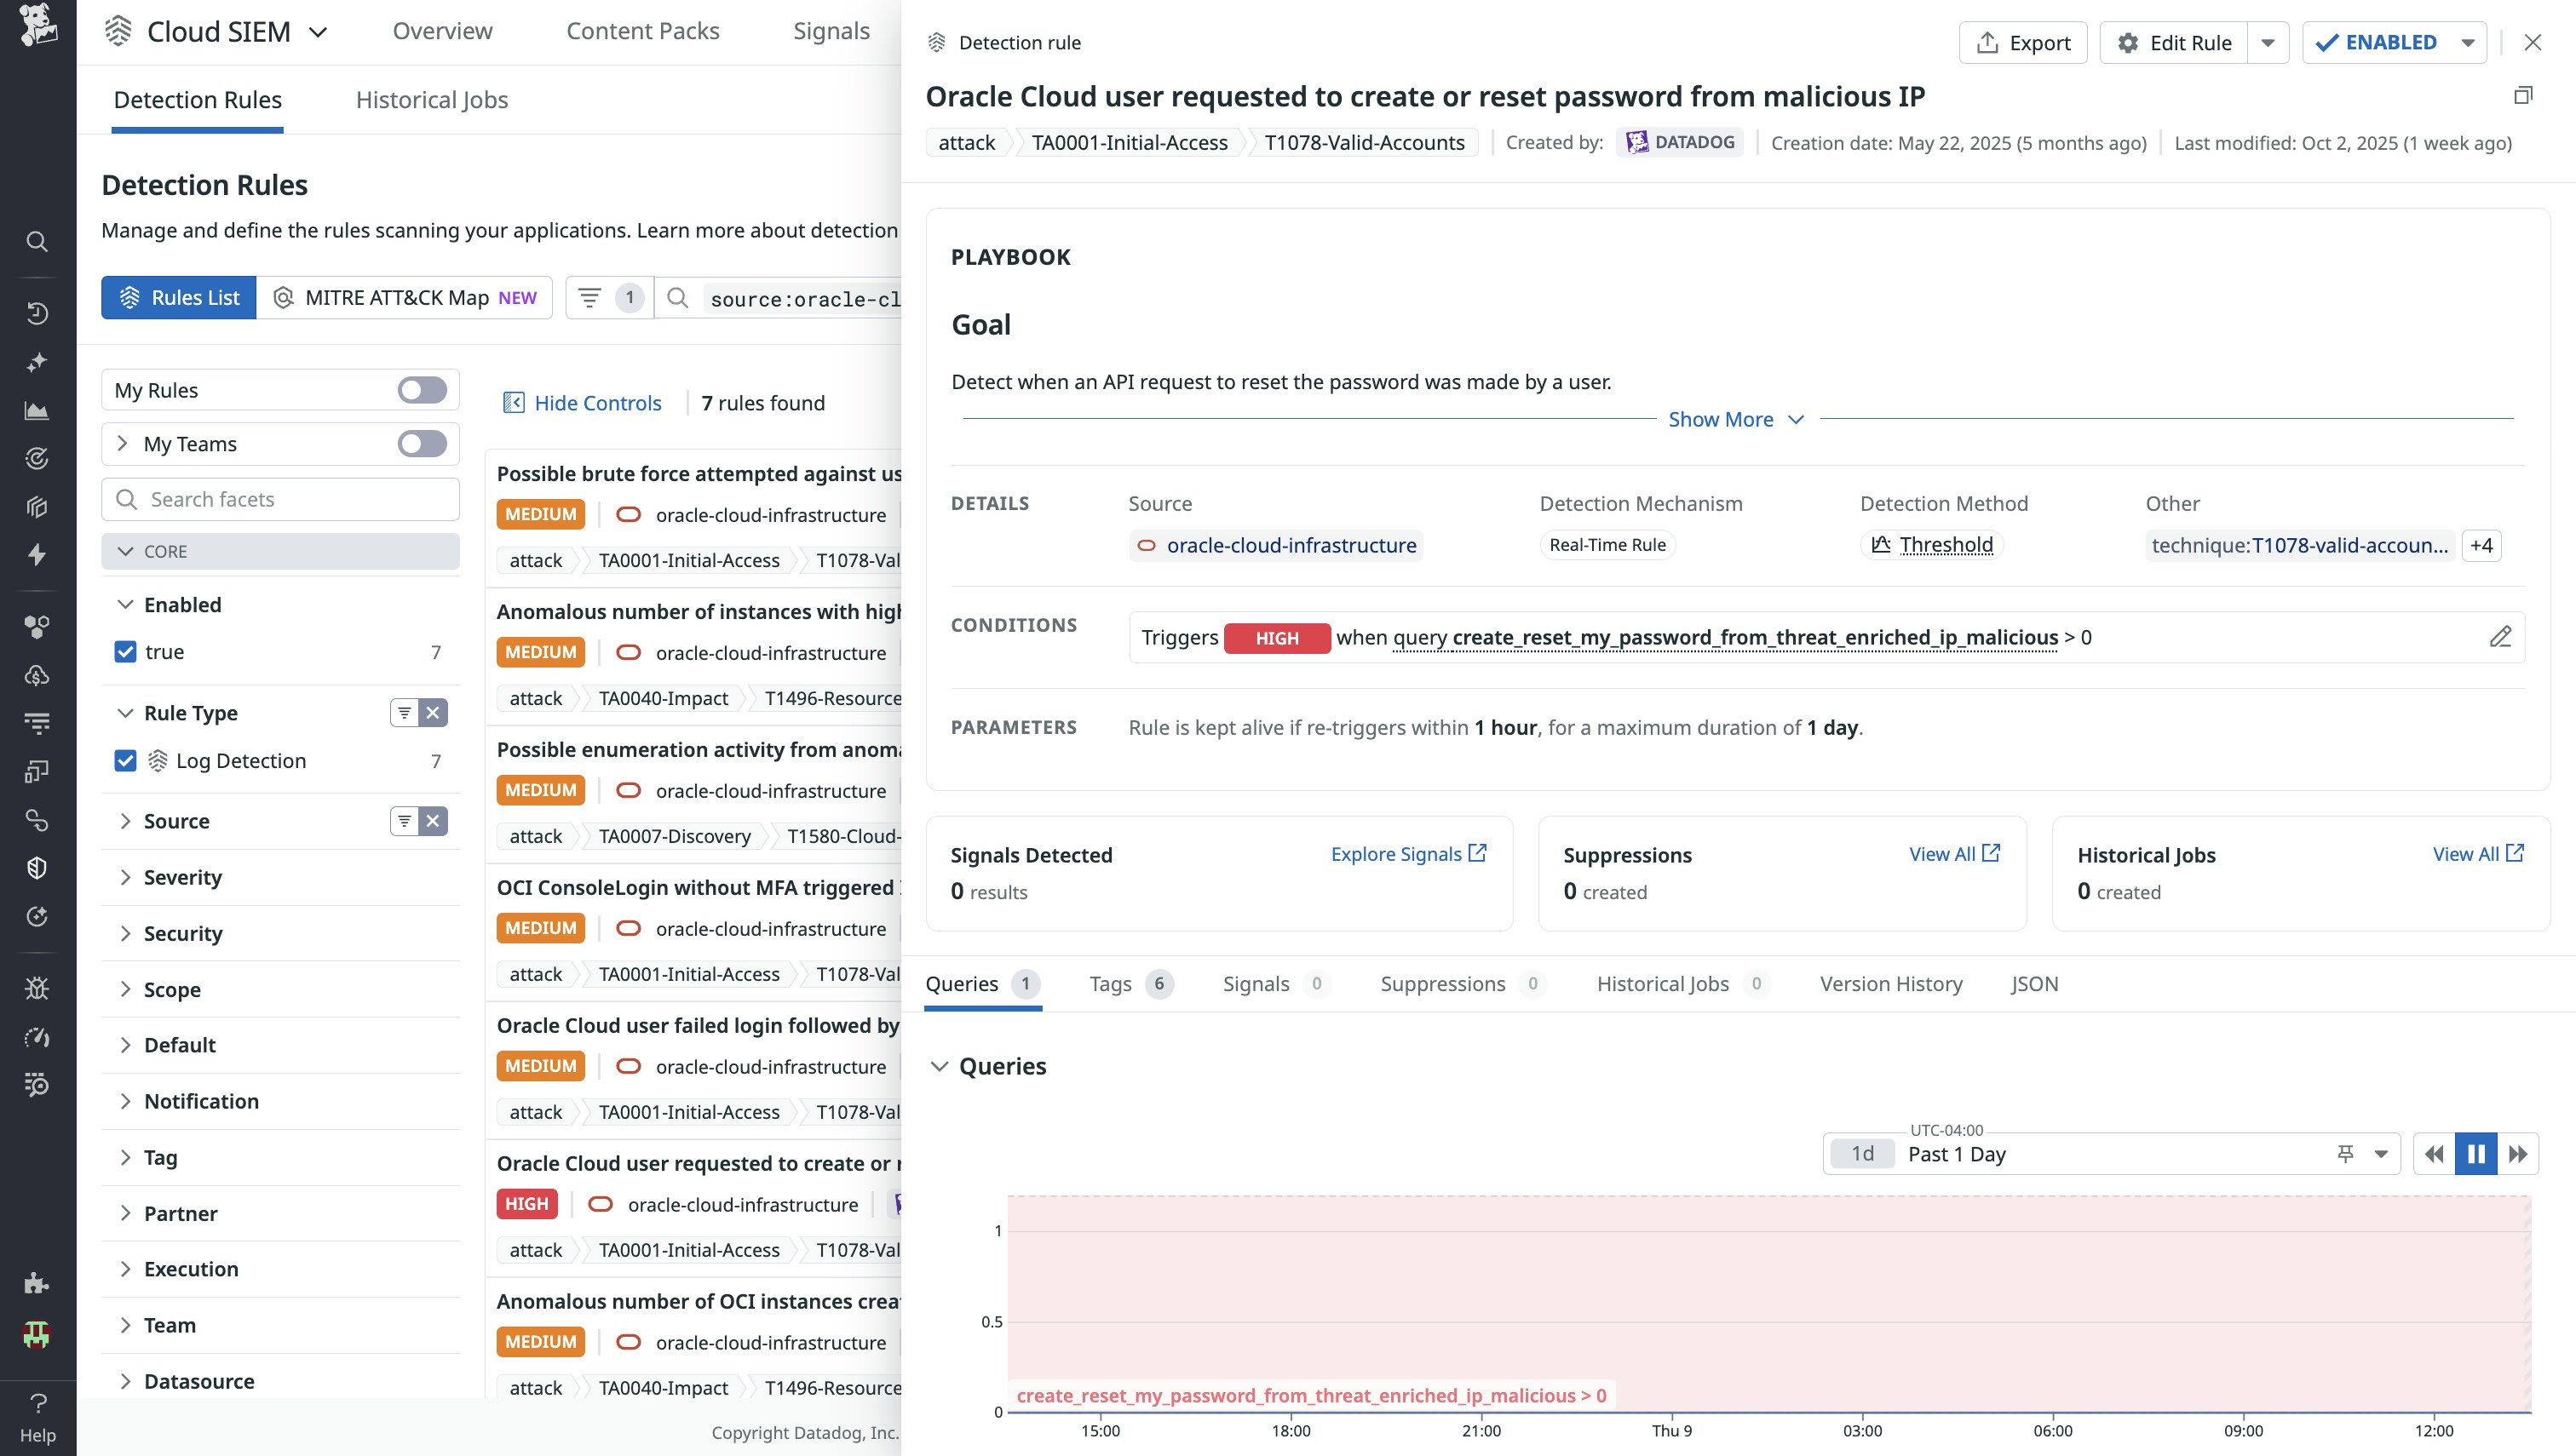This screenshot has width=2576, height=1456.
Task: Click the rewind time range button
Action: (x=2435, y=1154)
